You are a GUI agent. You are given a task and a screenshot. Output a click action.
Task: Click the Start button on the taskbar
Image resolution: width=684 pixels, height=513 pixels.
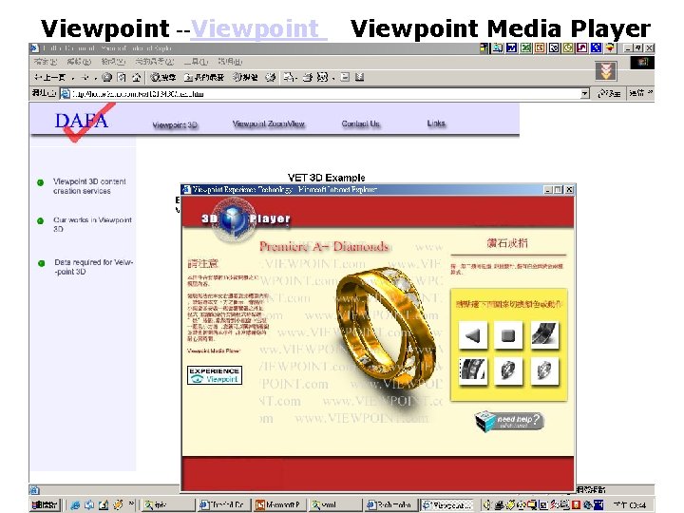coord(46,504)
